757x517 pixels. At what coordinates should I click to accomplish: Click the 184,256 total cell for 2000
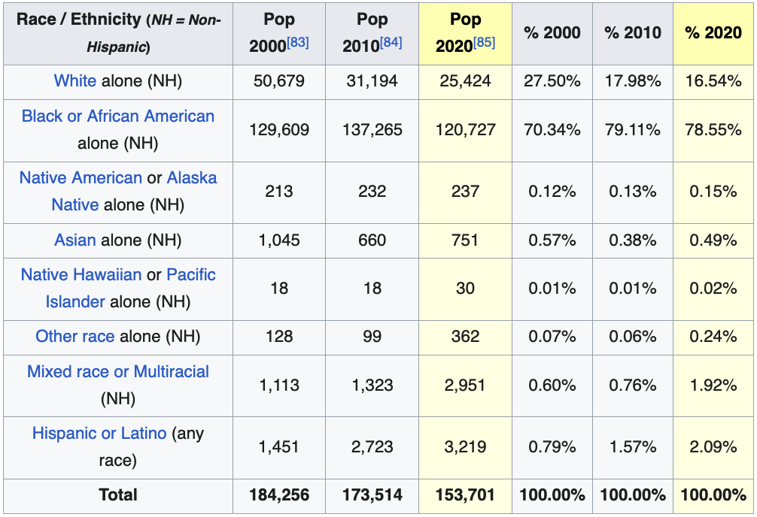click(x=279, y=495)
